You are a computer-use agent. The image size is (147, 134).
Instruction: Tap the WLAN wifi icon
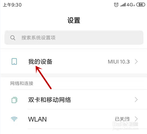coord(14,119)
